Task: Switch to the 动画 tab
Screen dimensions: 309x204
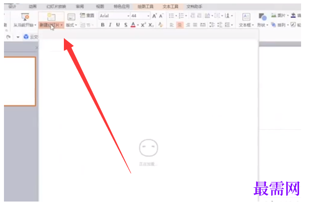Action: pos(33,6)
